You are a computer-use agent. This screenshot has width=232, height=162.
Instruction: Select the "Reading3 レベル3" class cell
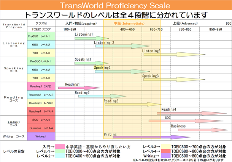[41, 103]
